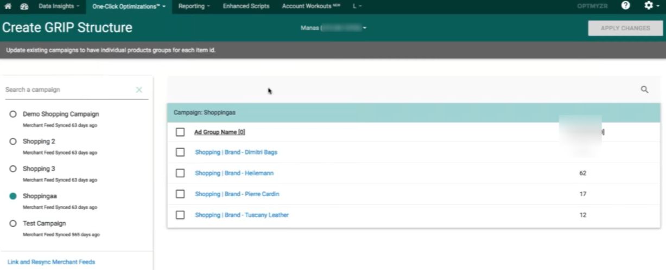Open the settings gear icon

pyautogui.click(x=648, y=5)
